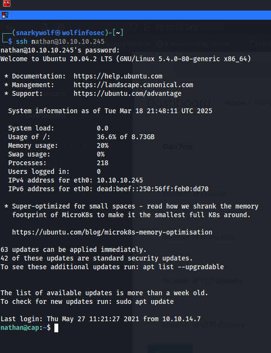Click the globe icon of the Cybersecurity Threat bookmark
Viewport: 271px width, 353px height.
(x=160, y=44)
